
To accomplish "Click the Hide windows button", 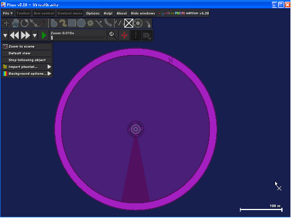I will tap(143, 14).
